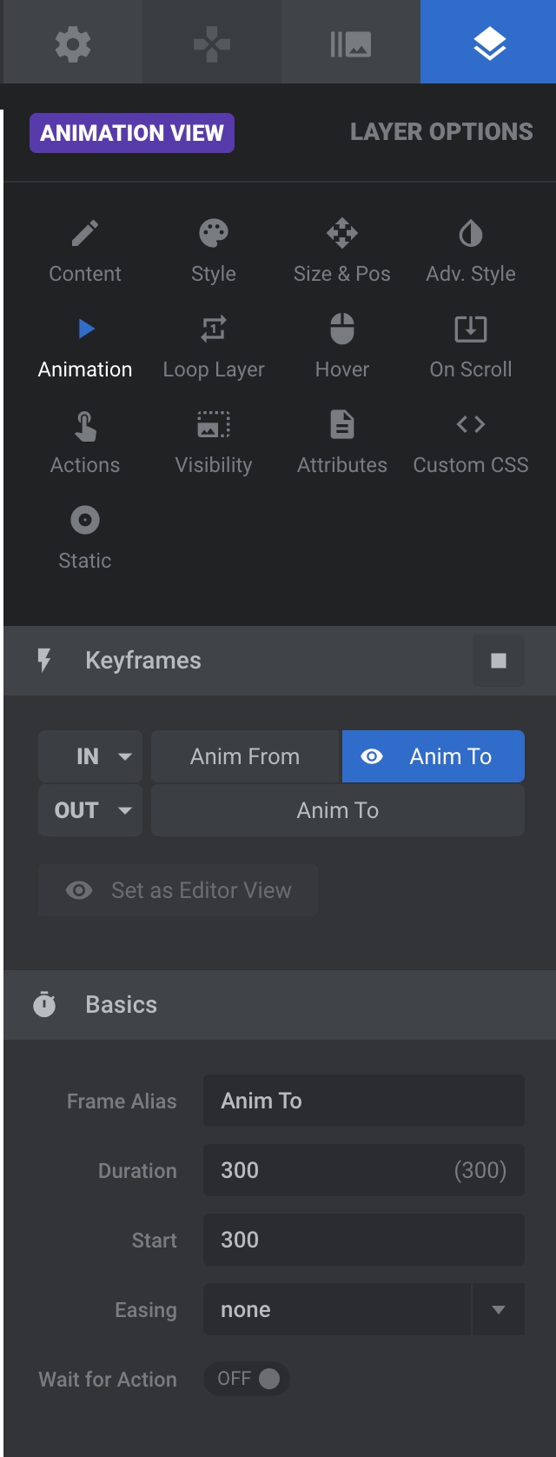Image resolution: width=556 pixels, height=1457 pixels.
Task: Open the Easing dropdown arrow
Action: [x=499, y=1309]
